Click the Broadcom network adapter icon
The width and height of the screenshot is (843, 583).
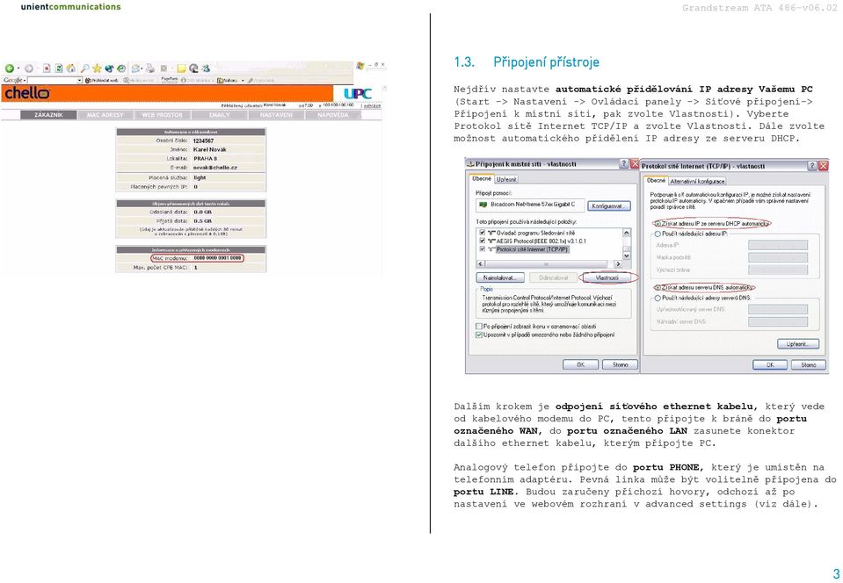point(483,205)
